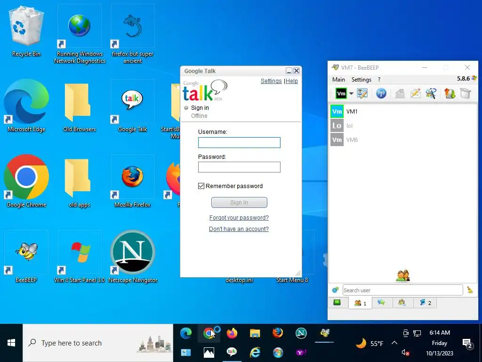Select the Running Windows Network Diagnostics shortcut
Image resolution: width=482 pixels, height=362 pixels.
click(x=79, y=34)
